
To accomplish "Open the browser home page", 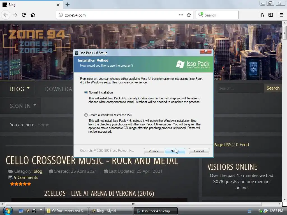I will coord(33,15).
